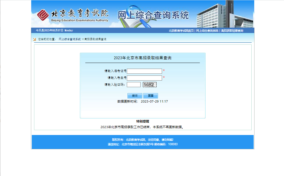
Task: Open 高招录取结果查询 top navigation link
Action: pos(232,31)
